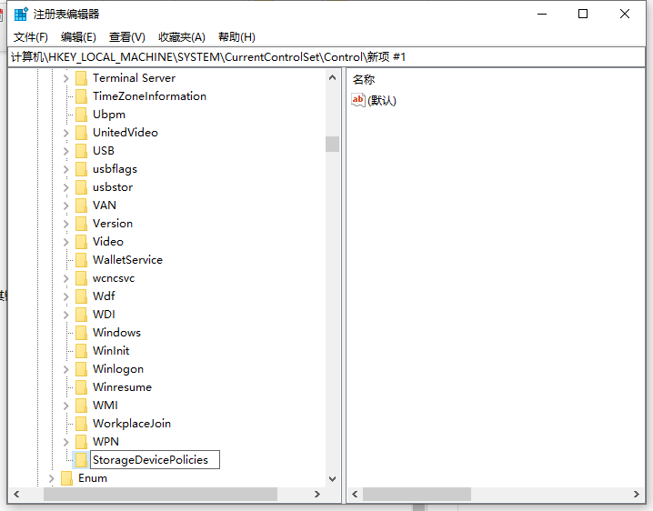Expand the Video key chevron

[x=65, y=242]
